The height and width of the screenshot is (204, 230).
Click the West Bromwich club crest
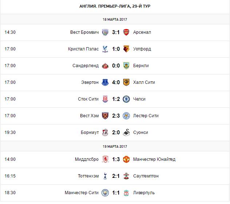point(105,32)
